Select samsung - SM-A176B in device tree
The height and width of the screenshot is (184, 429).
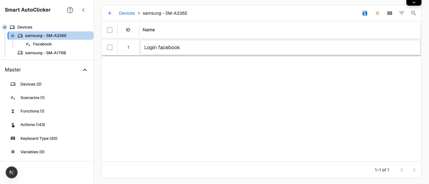[45, 53]
